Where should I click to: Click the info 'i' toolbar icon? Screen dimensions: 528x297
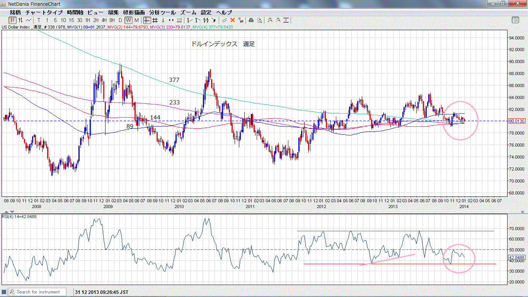pyautogui.click(x=163, y=20)
